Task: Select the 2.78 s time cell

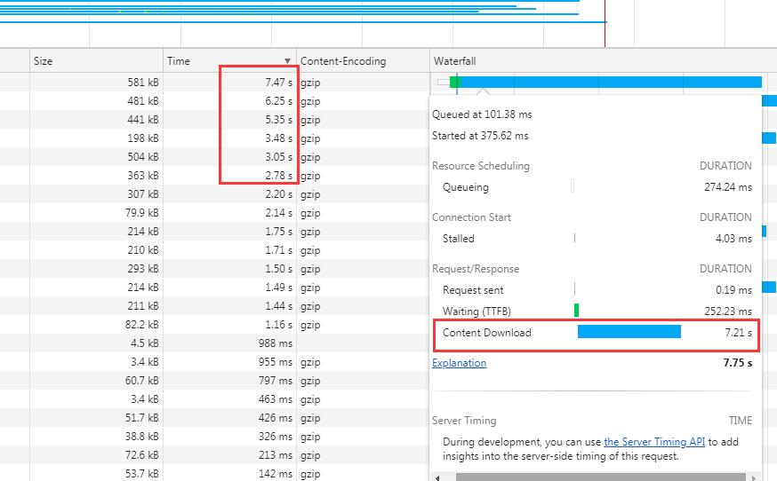Action: point(229,176)
